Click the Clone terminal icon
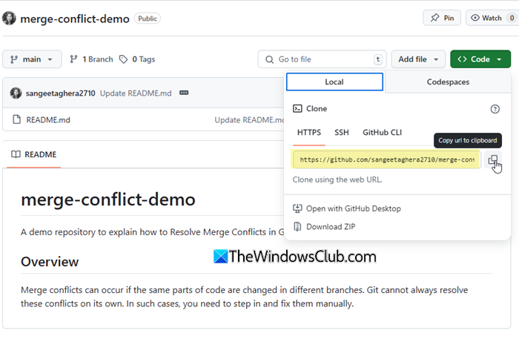519x339 pixels. pyautogui.click(x=297, y=108)
